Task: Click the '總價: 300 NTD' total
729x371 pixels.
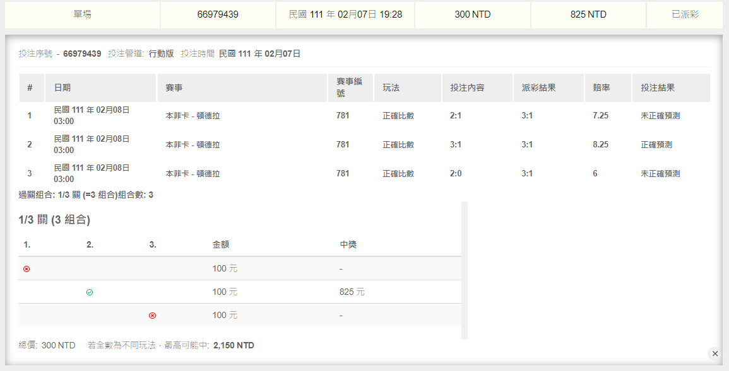Action: tap(47, 346)
